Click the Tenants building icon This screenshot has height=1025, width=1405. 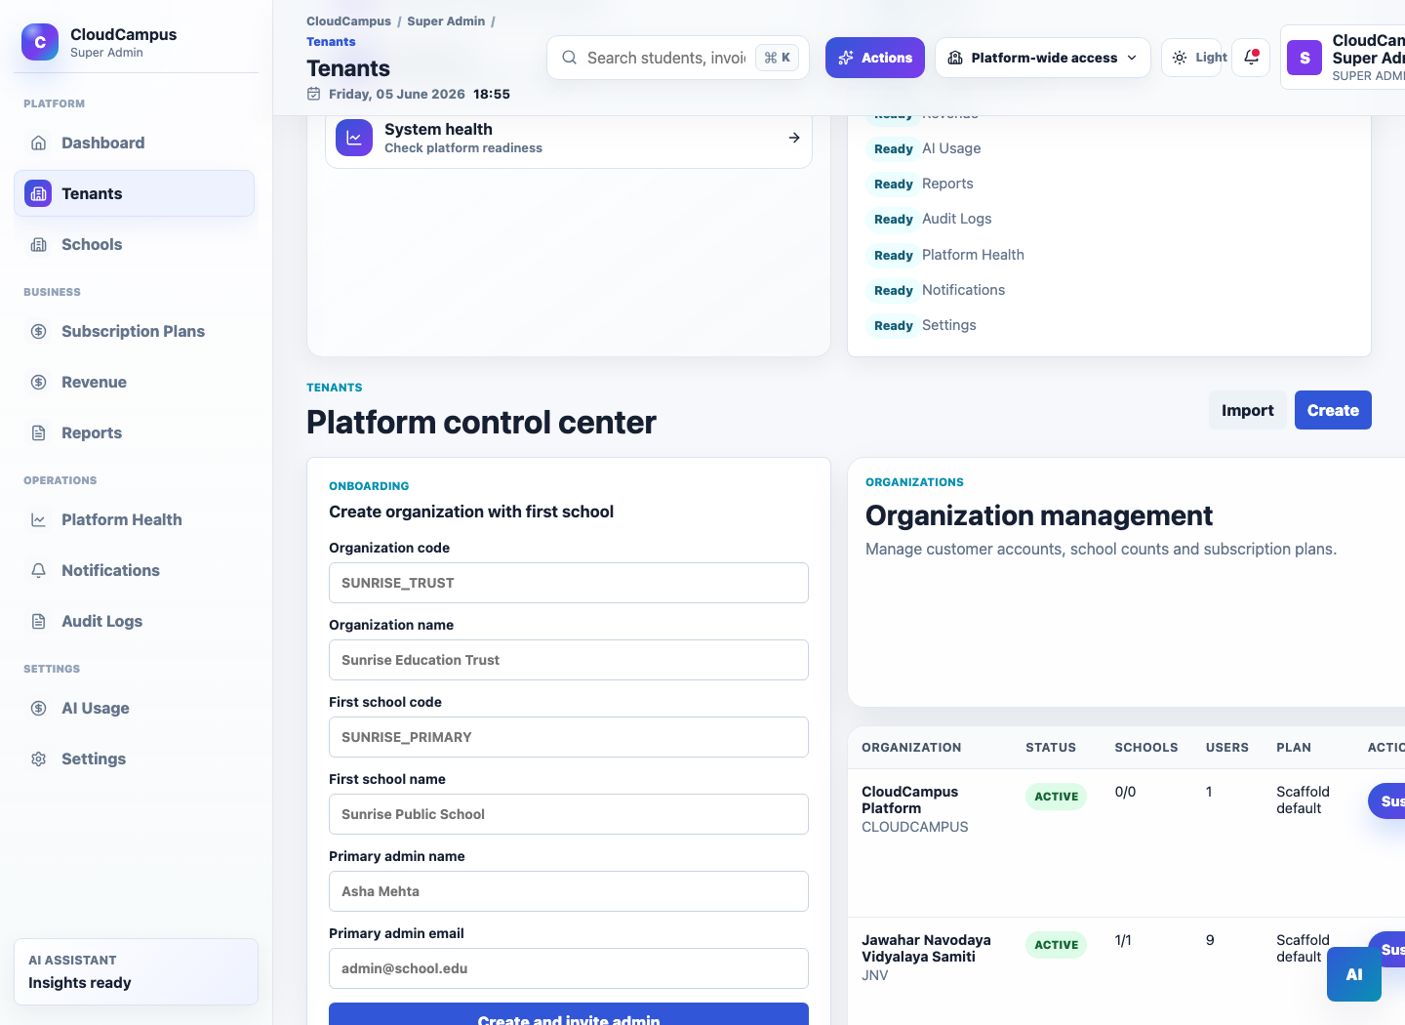(x=38, y=193)
